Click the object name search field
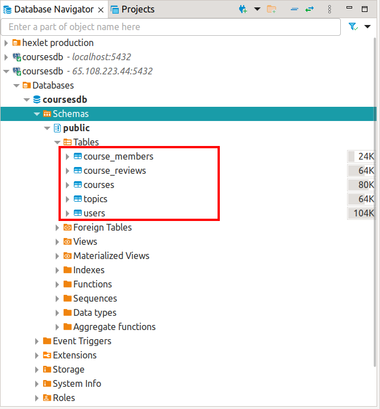Screen dimensions: 380x409 click(x=170, y=27)
